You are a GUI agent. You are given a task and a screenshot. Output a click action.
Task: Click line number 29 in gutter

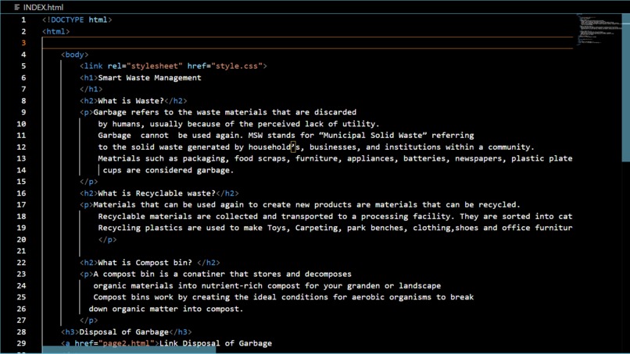click(x=21, y=343)
